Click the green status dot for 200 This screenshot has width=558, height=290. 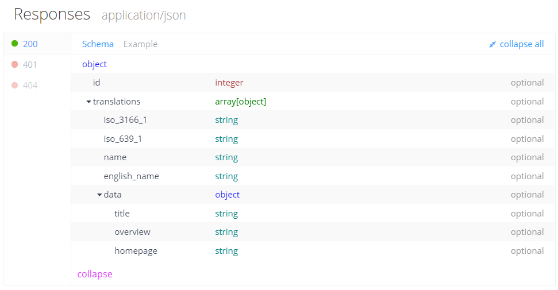14,44
